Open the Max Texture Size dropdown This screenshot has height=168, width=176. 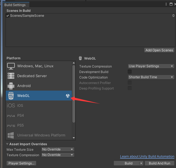click(x=58, y=149)
